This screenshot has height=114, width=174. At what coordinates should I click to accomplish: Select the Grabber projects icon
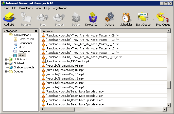click(x=11, y=67)
